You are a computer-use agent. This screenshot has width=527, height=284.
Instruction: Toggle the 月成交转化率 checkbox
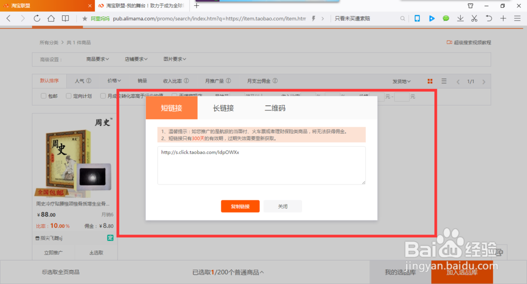103,96
